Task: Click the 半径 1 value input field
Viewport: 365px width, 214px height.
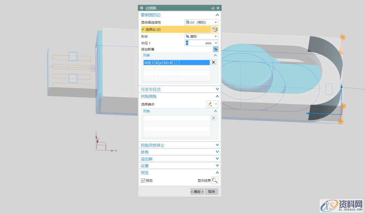Action: [x=194, y=43]
